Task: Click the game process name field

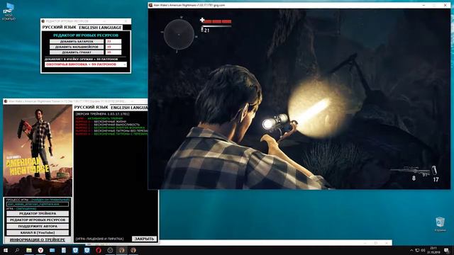Action: tap(38, 204)
